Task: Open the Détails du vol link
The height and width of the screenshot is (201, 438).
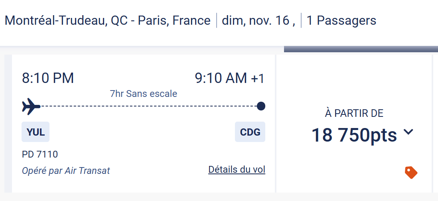Action: [237, 169]
